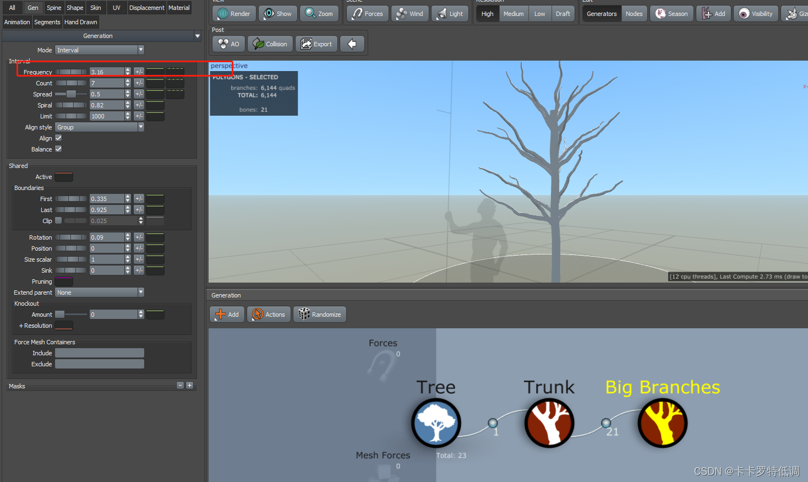This screenshot has height=482, width=808.
Task: Click the Spread slider
Action: pos(71,94)
